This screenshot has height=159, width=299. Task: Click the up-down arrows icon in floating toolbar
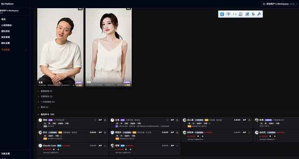(253, 14)
